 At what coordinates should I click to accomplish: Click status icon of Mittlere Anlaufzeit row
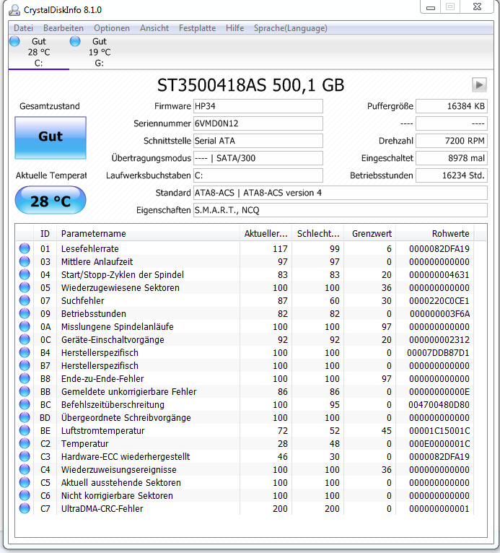(x=25, y=261)
